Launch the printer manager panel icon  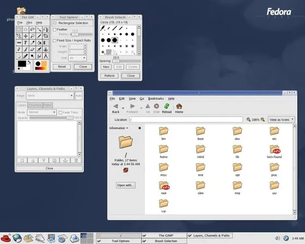pos(74,238)
